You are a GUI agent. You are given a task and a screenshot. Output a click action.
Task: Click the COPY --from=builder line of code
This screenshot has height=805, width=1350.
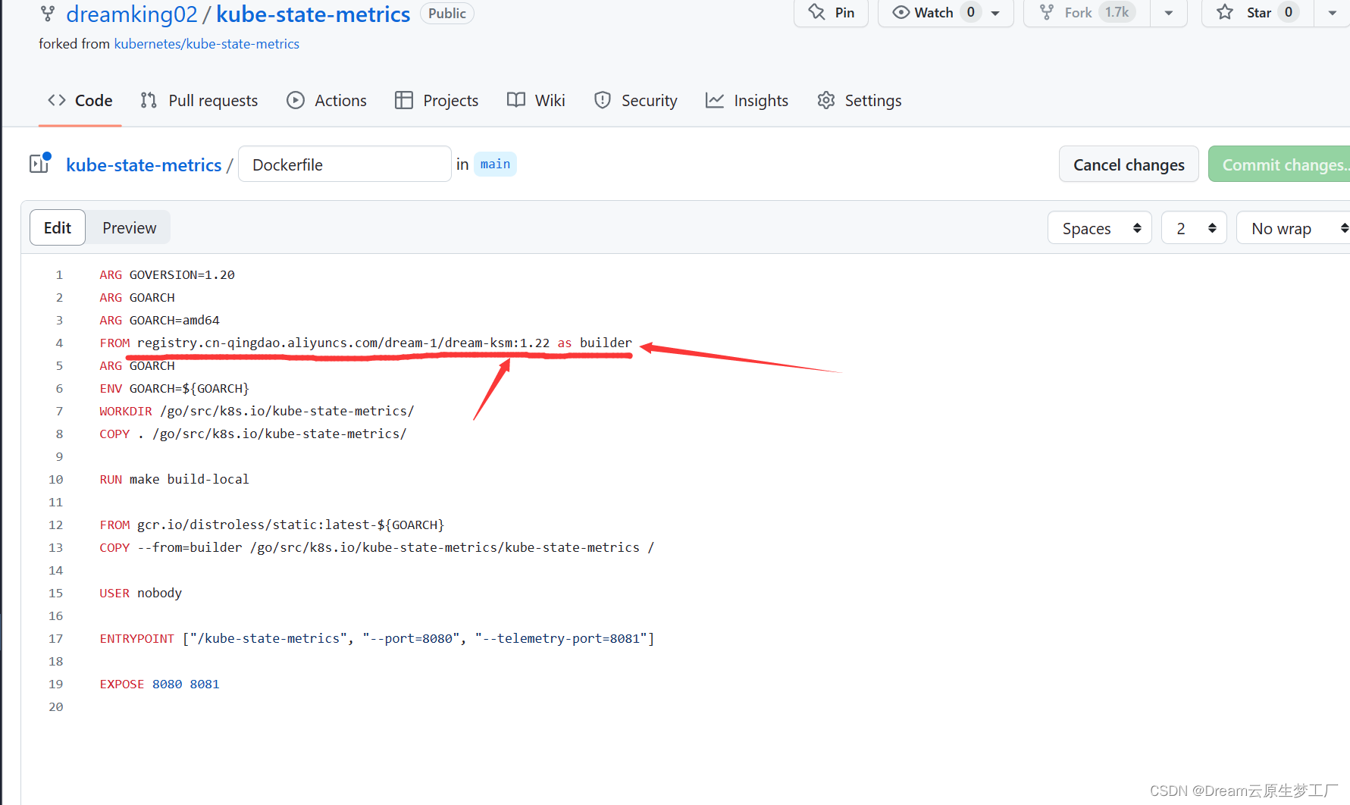[377, 547]
